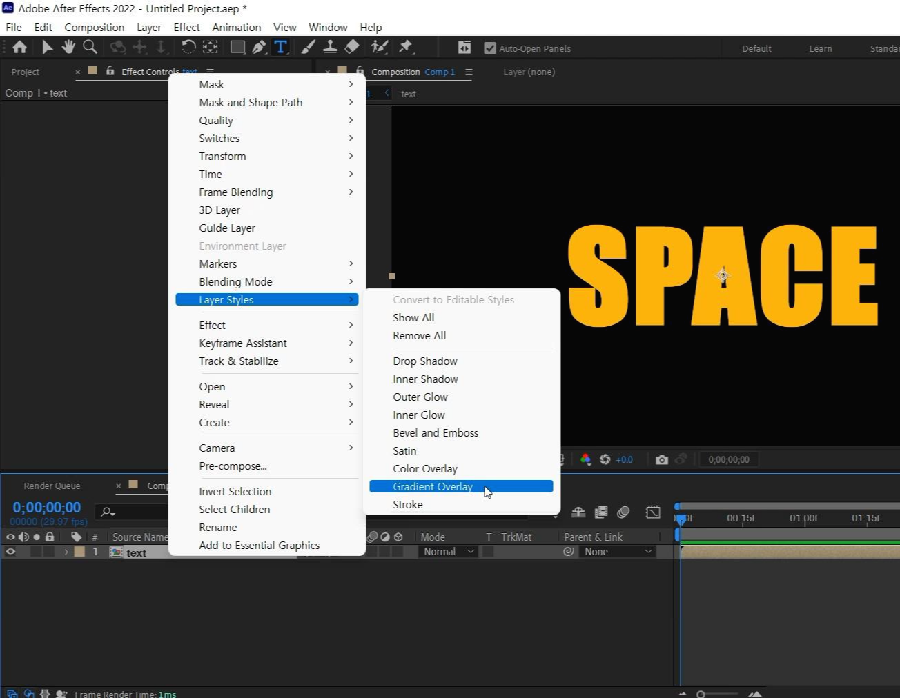
Task: Hide the text layer with eye toggle
Action: (x=10, y=552)
